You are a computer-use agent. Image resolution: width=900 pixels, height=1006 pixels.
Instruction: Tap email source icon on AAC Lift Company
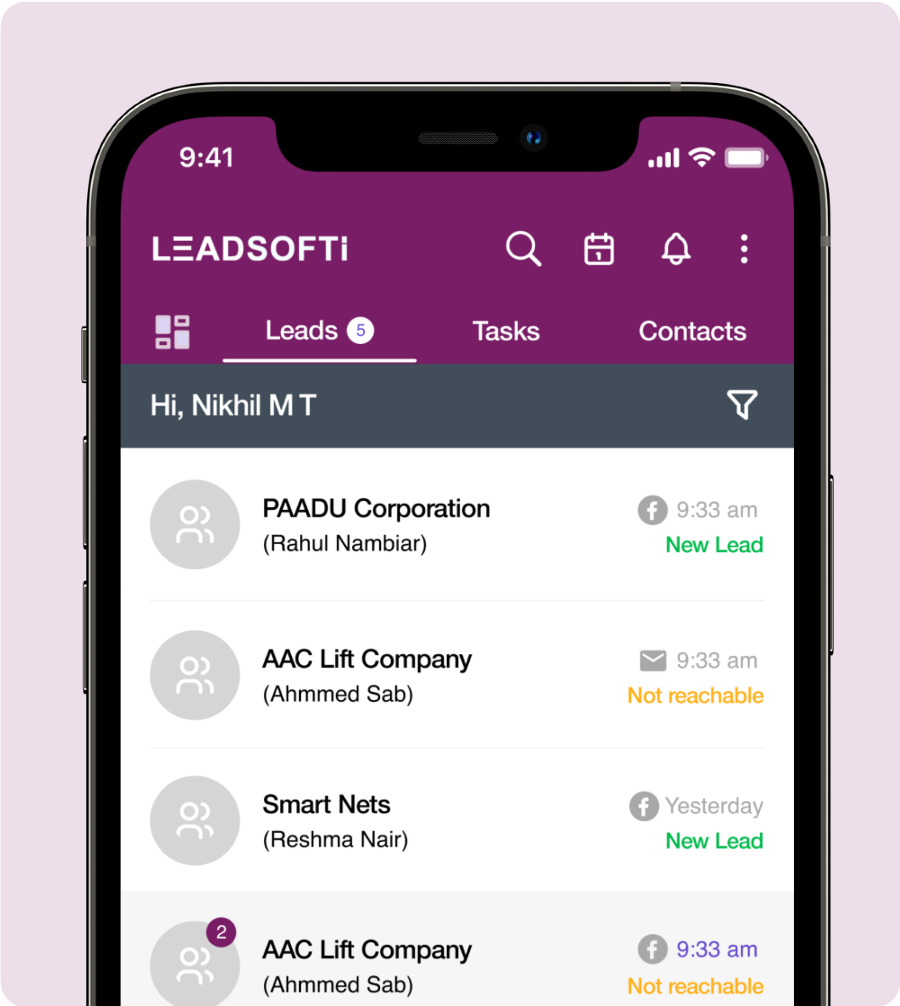pos(643,652)
